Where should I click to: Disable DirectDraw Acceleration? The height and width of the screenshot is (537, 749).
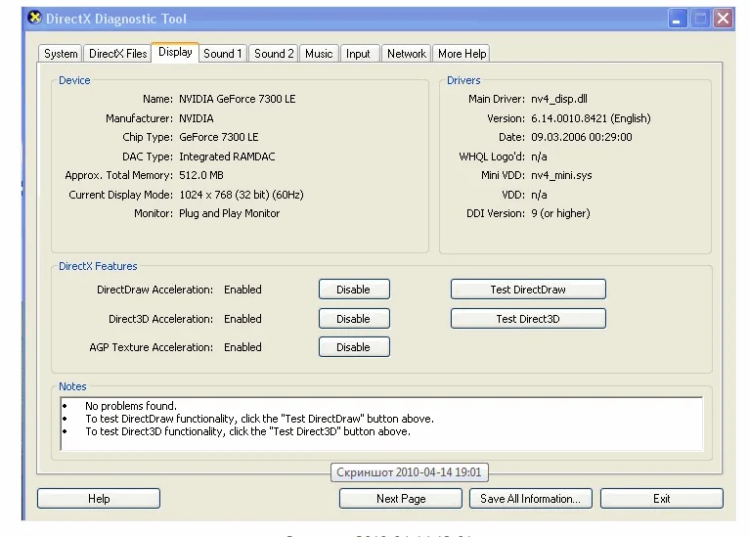coord(353,290)
